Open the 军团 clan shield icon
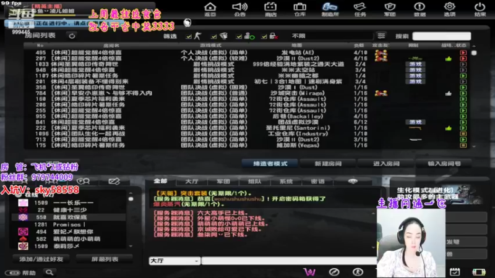The image size is (495, 278). click(x=390, y=9)
